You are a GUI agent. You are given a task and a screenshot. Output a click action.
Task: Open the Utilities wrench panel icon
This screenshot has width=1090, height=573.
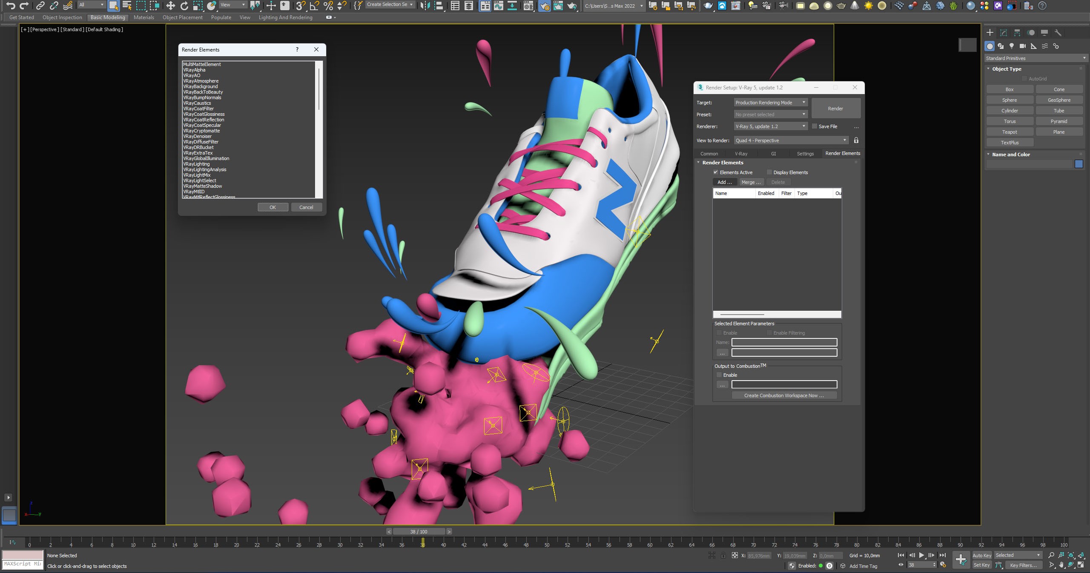click(1058, 33)
